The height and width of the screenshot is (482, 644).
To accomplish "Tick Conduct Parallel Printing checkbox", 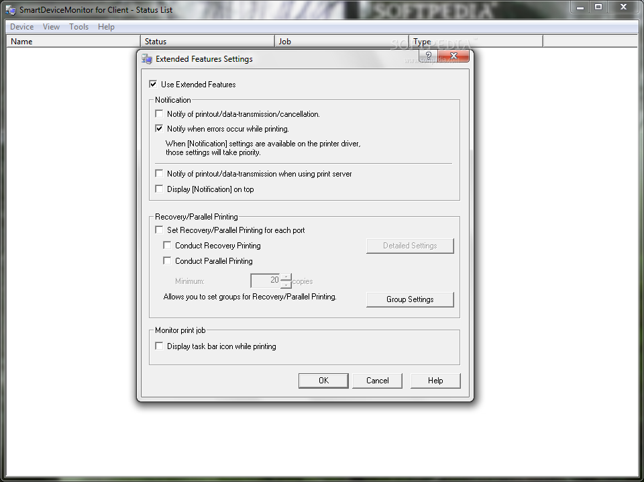I will coord(167,260).
